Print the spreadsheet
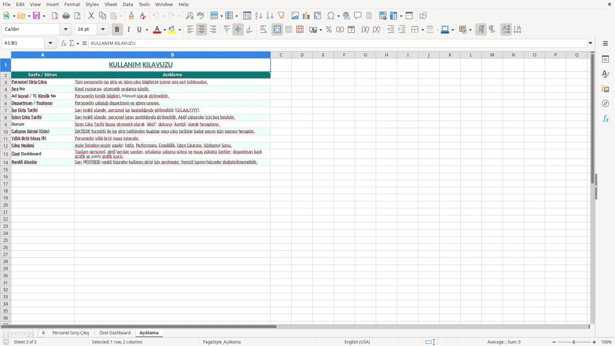Screen dimensions: 615x346 point(66,16)
